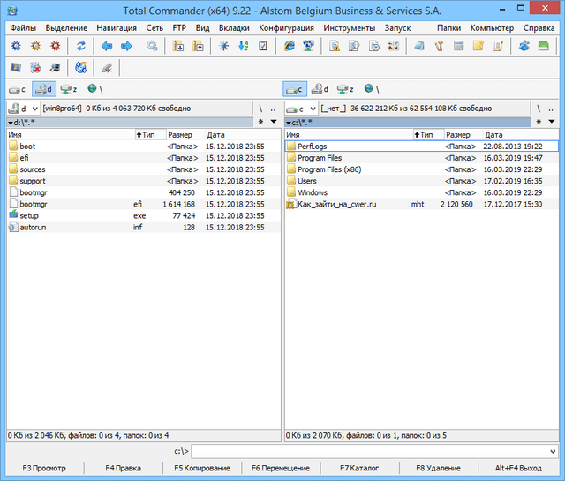
Task: Click the red gear toolbar icon
Action: (x=55, y=46)
